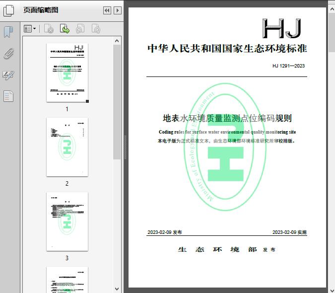335x293 pixels.
Task: Select page 3 thumbnail
Action: 67,221
